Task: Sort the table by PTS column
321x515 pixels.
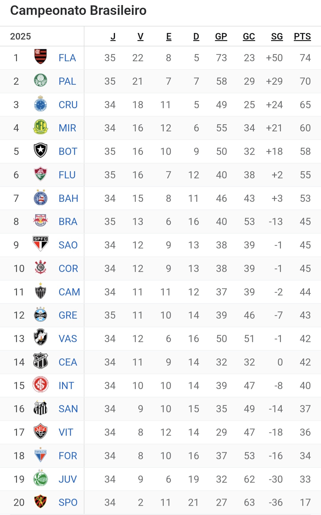Action: click(x=302, y=36)
